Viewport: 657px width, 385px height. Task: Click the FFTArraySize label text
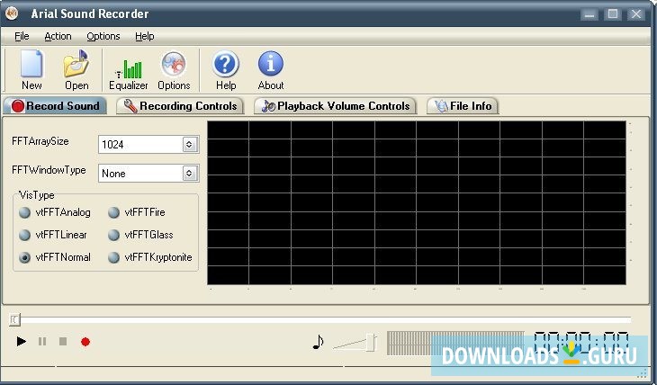click(40, 141)
